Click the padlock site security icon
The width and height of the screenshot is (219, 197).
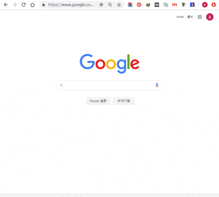click(44, 5)
